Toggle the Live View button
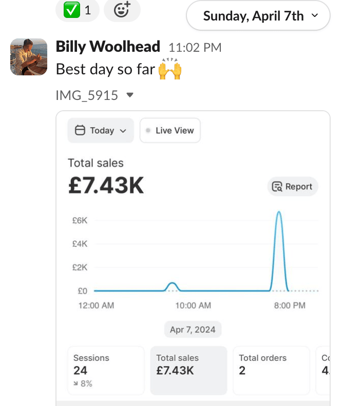 170,131
